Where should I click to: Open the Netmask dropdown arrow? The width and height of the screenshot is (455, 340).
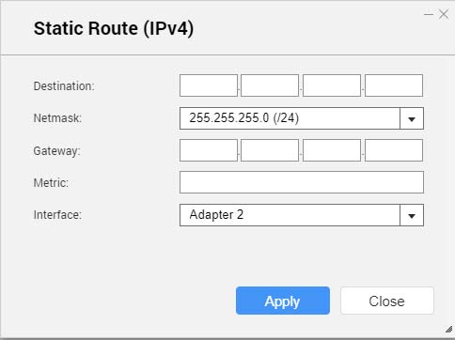pyautogui.click(x=412, y=118)
